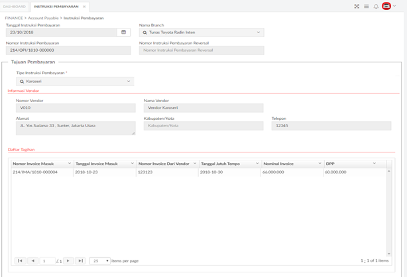The image size is (407, 277).
Task: Open the items per page dropdown
Action: [99, 261]
